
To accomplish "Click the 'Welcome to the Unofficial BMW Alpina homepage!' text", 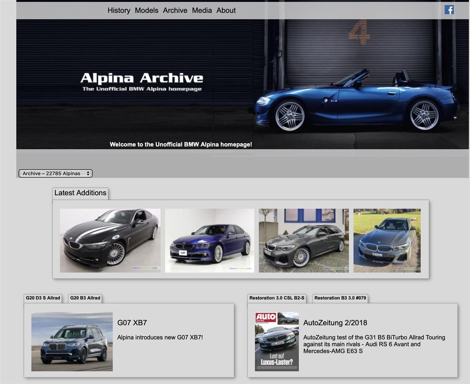I will pyautogui.click(x=181, y=144).
